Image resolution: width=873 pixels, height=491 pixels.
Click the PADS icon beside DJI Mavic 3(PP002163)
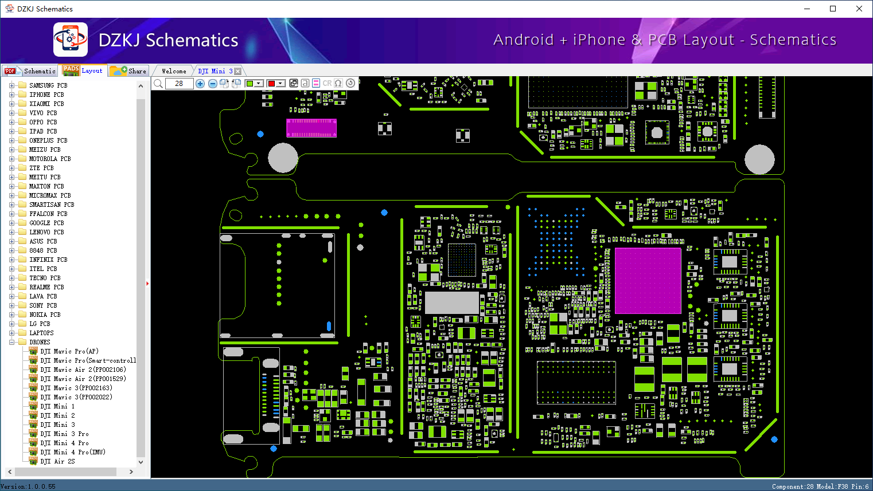(33, 388)
